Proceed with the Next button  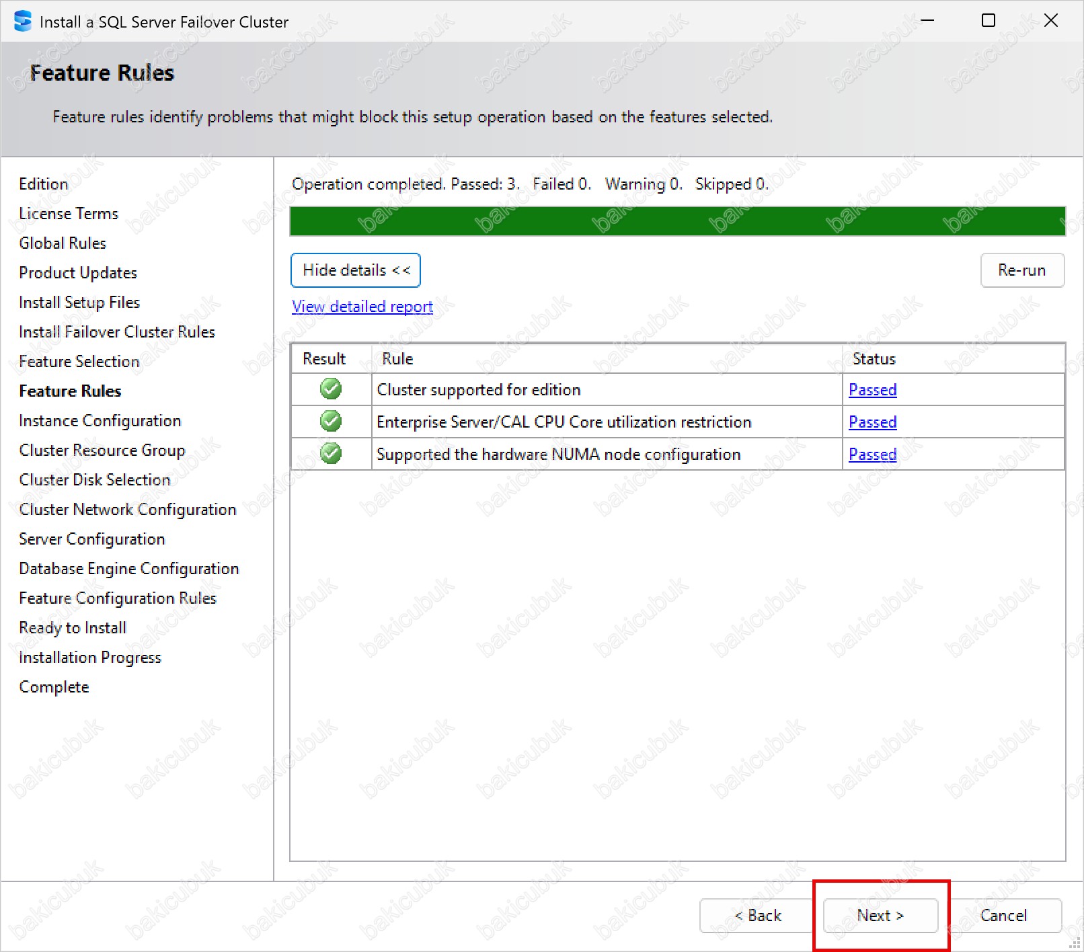[880, 916]
